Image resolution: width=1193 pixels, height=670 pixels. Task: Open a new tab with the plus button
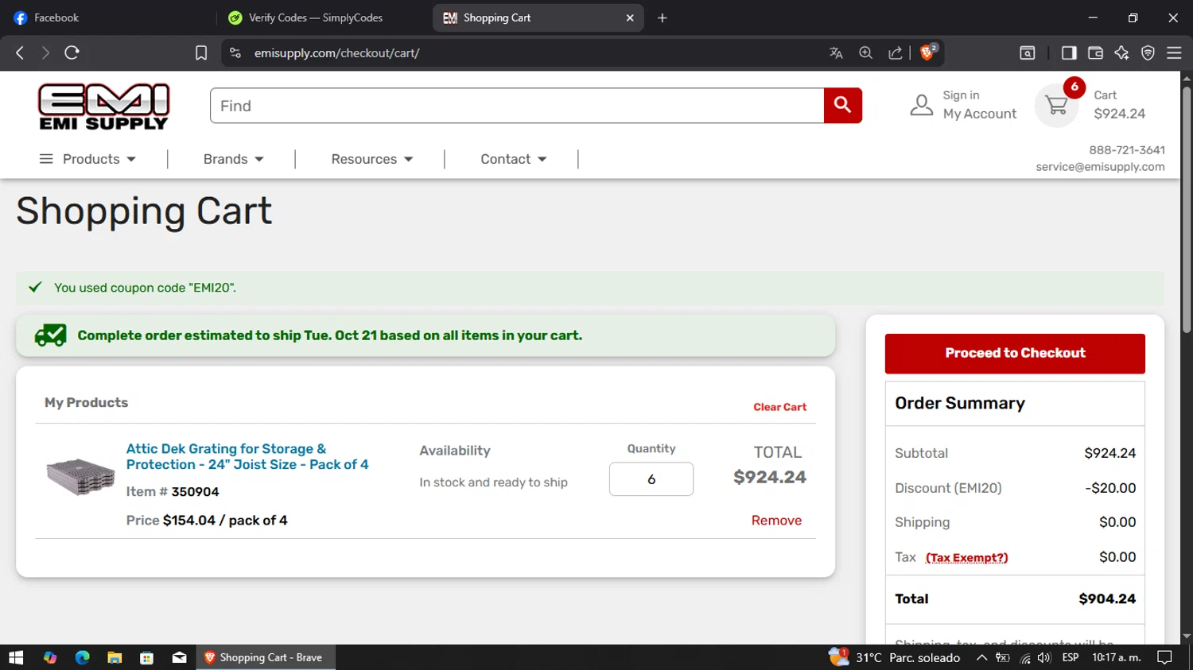coord(662,17)
